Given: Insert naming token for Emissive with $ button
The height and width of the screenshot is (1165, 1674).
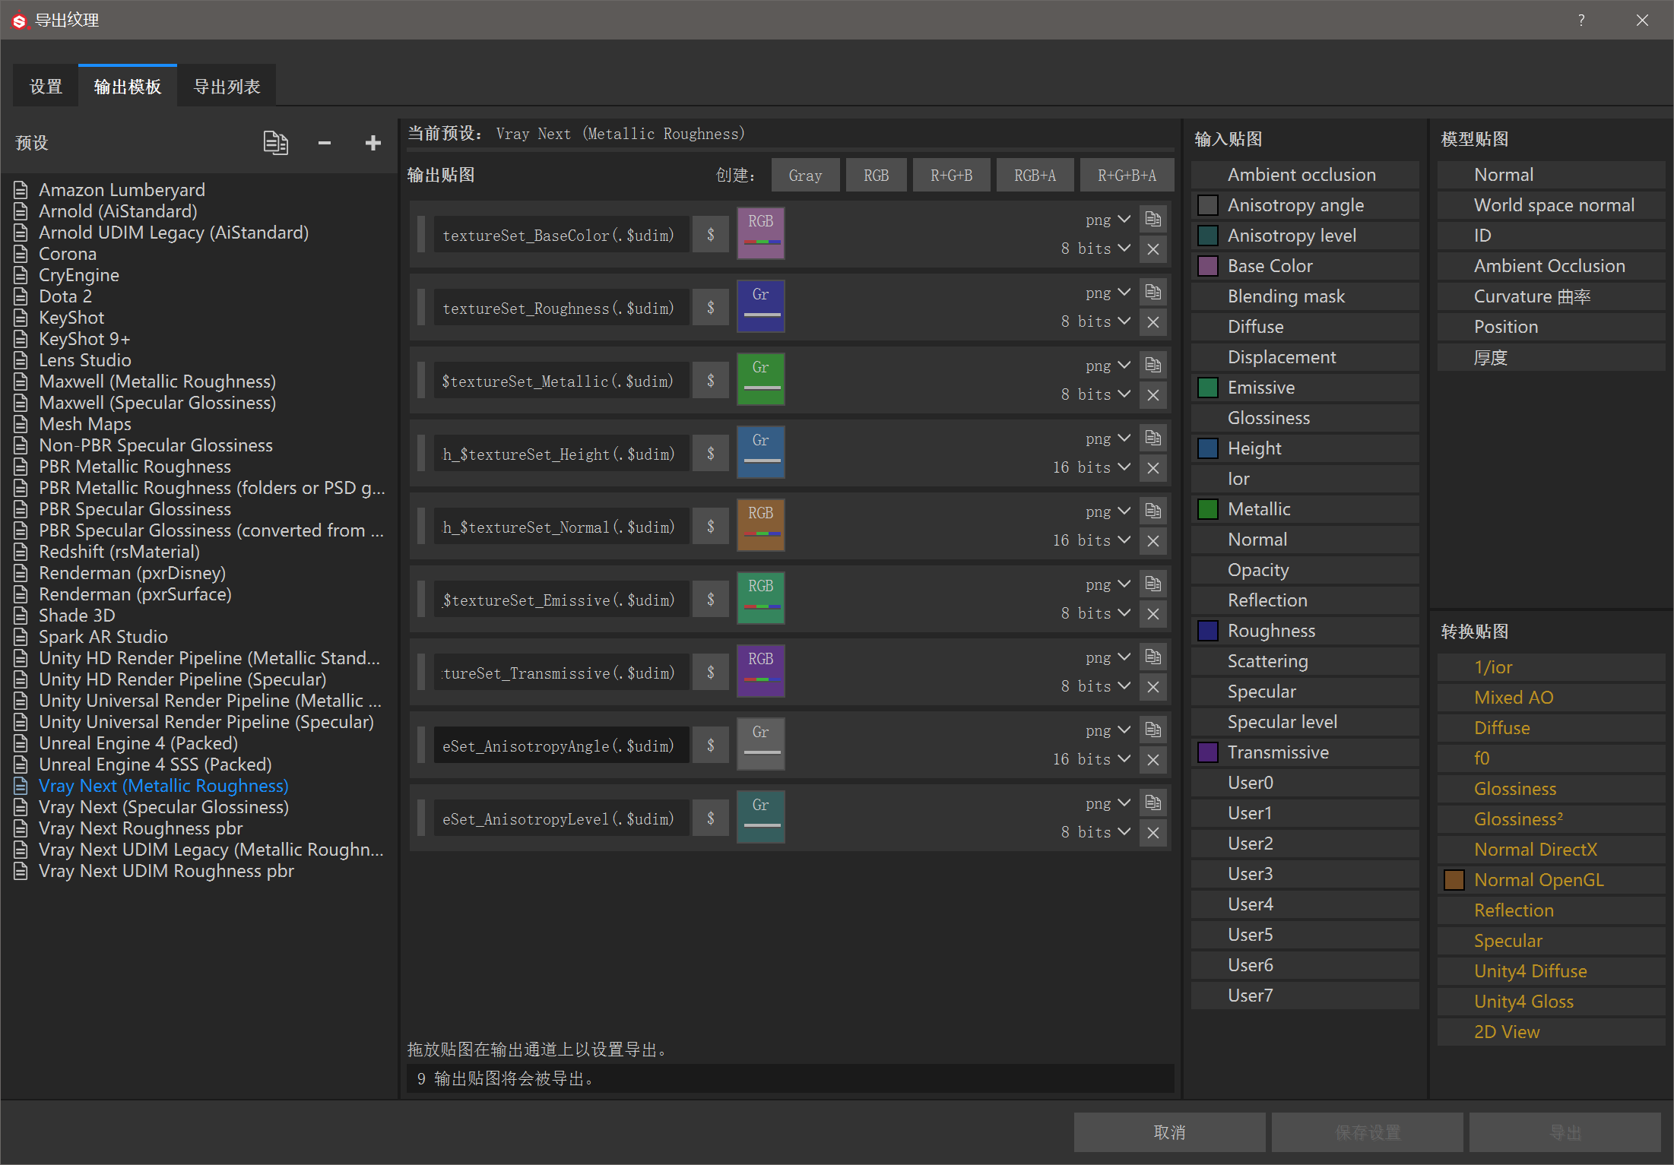Looking at the screenshot, I should coord(711,599).
